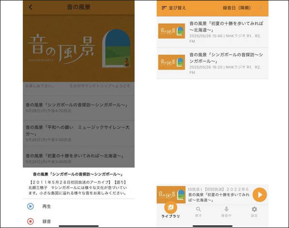
Task: Tap the orange play button in mini player
Action: pyautogui.click(x=259, y=195)
